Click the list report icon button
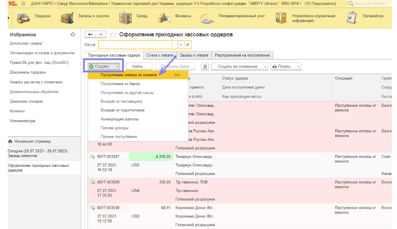 [x=205, y=66]
